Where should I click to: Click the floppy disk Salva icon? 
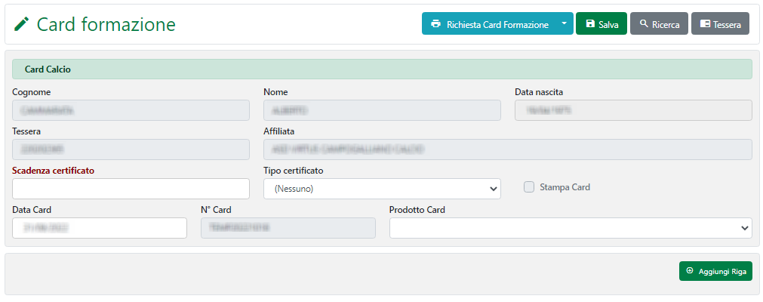(x=590, y=24)
